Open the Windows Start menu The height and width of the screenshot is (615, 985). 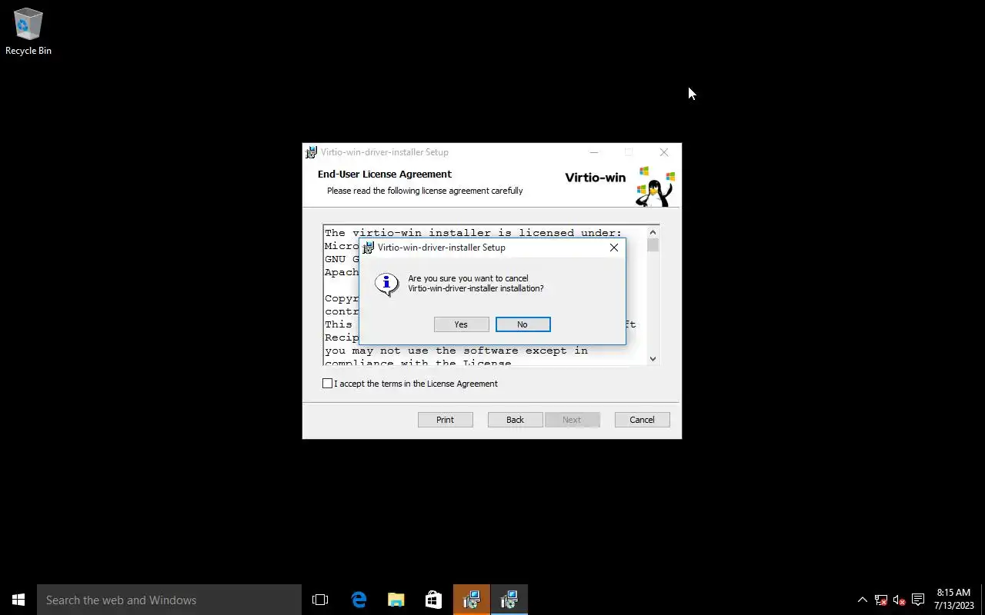(18, 600)
